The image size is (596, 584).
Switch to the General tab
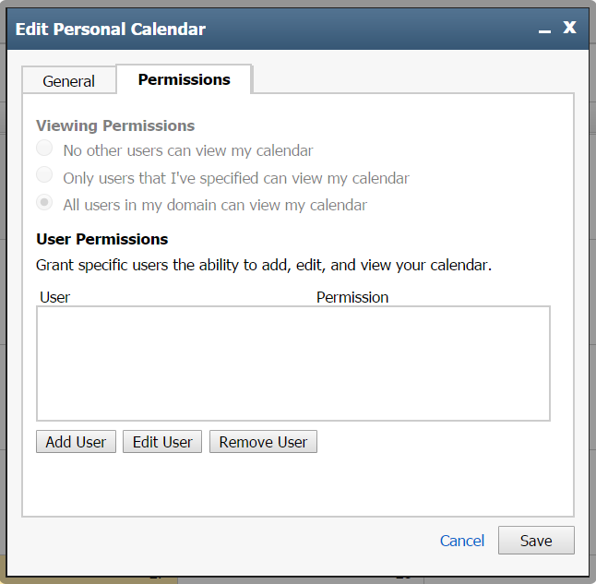pos(68,81)
